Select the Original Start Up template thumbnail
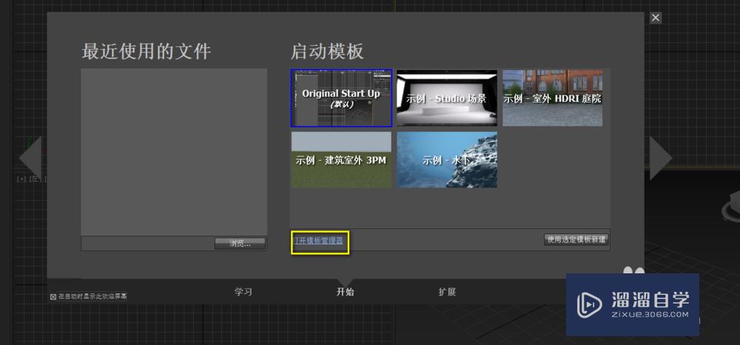 [341, 98]
